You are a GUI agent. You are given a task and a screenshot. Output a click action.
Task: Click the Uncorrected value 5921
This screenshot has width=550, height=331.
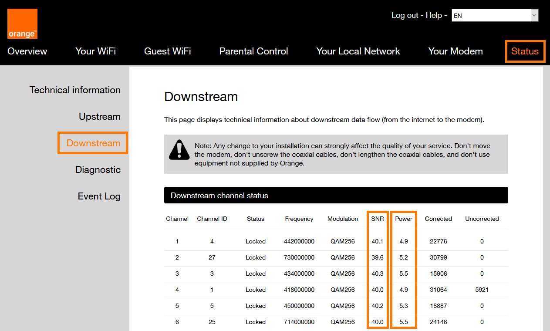[x=482, y=290]
